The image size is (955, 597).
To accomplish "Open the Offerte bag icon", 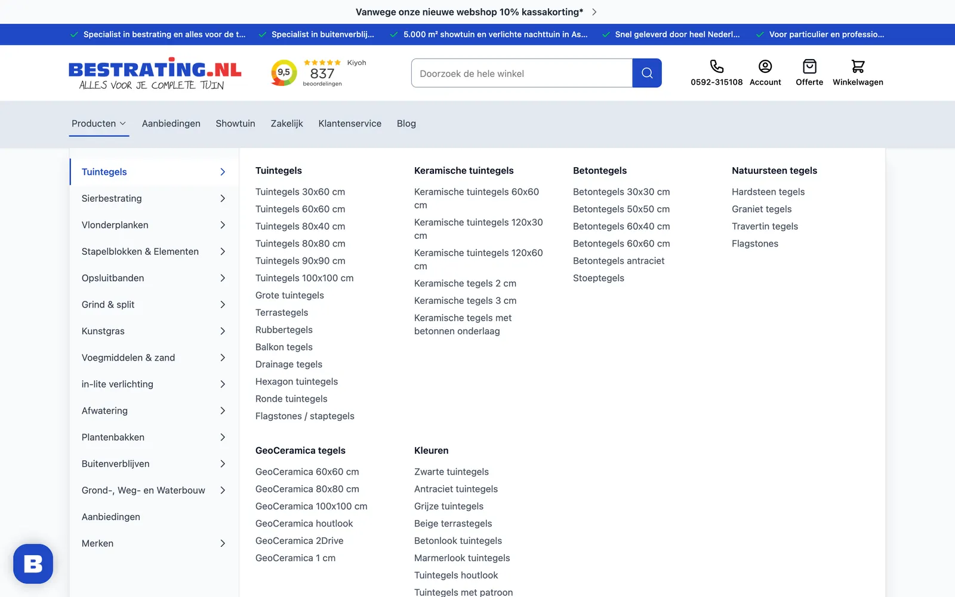I will pos(809,66).
